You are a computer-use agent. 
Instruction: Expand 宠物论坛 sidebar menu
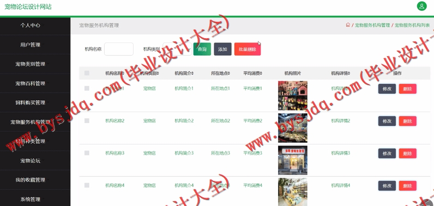click(30, 161)
